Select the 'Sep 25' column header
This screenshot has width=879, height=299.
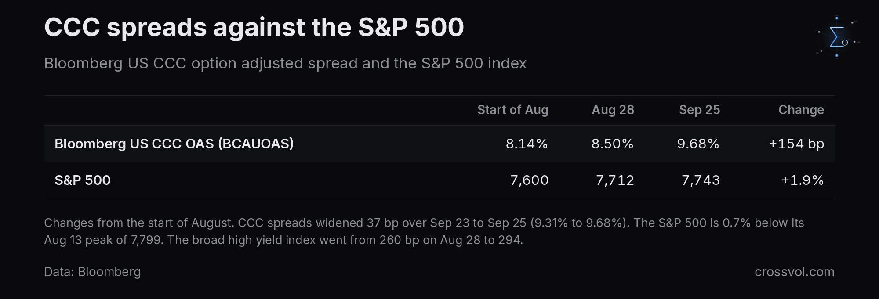coord(699,110)
